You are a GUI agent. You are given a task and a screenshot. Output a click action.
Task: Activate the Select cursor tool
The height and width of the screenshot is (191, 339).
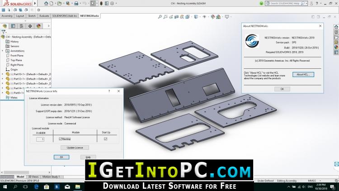[93, 4]
